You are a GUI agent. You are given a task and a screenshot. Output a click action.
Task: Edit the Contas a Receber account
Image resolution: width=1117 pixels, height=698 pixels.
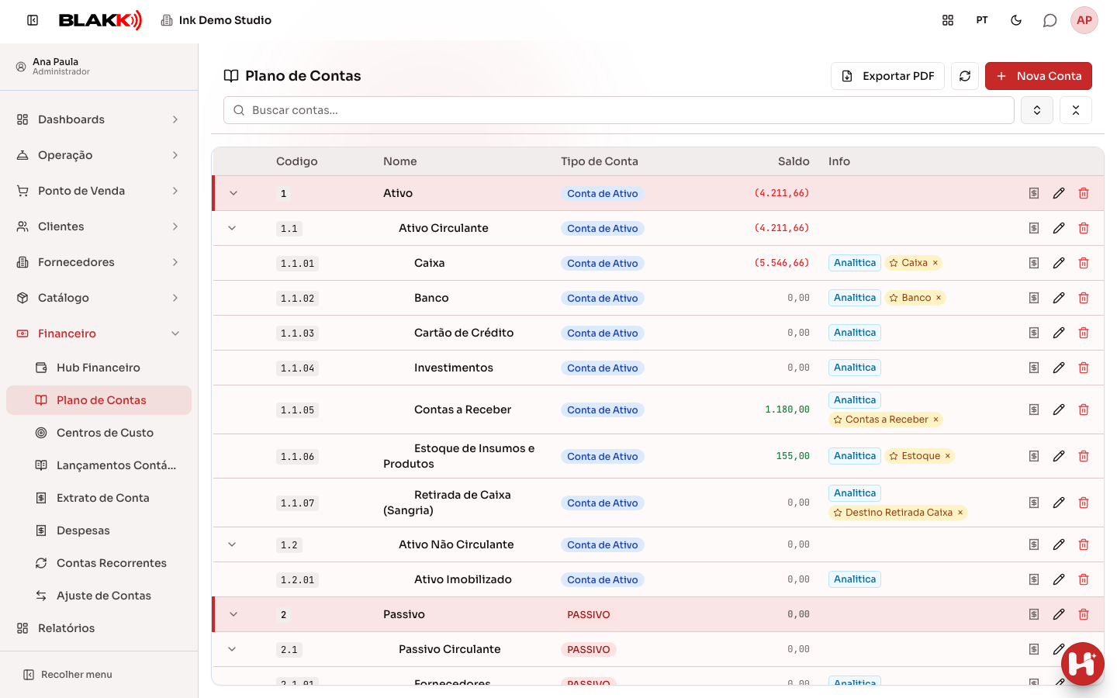[x=1059, y=409]
